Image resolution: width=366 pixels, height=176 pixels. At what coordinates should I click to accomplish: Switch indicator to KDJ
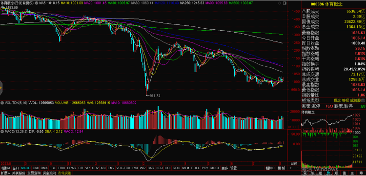coord(160,168)
